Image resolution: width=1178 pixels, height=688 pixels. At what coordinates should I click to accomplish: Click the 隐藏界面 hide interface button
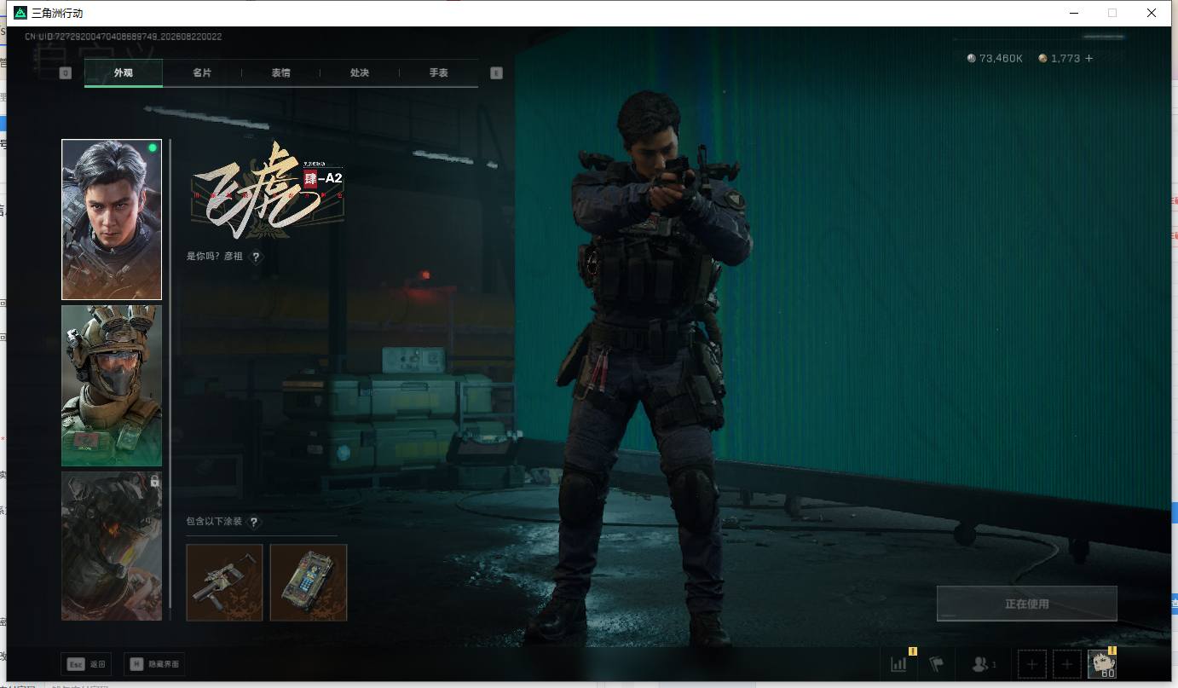click(153, 664)
